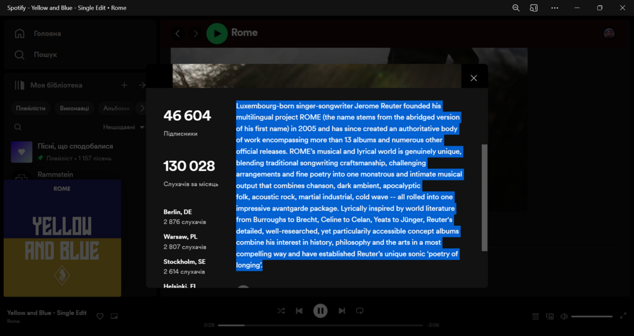Click Berlin, DE listener location
The height and width of the screenshot is (336, 634).
click(x=178, y=212)
